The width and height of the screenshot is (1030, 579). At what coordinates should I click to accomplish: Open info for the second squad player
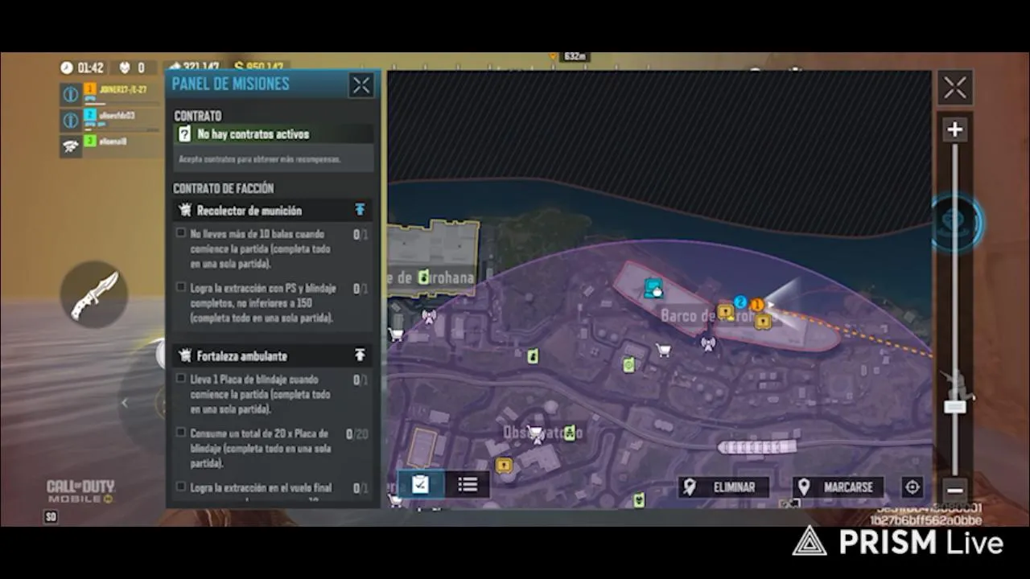pyautogui.click(x=71, y=121)
